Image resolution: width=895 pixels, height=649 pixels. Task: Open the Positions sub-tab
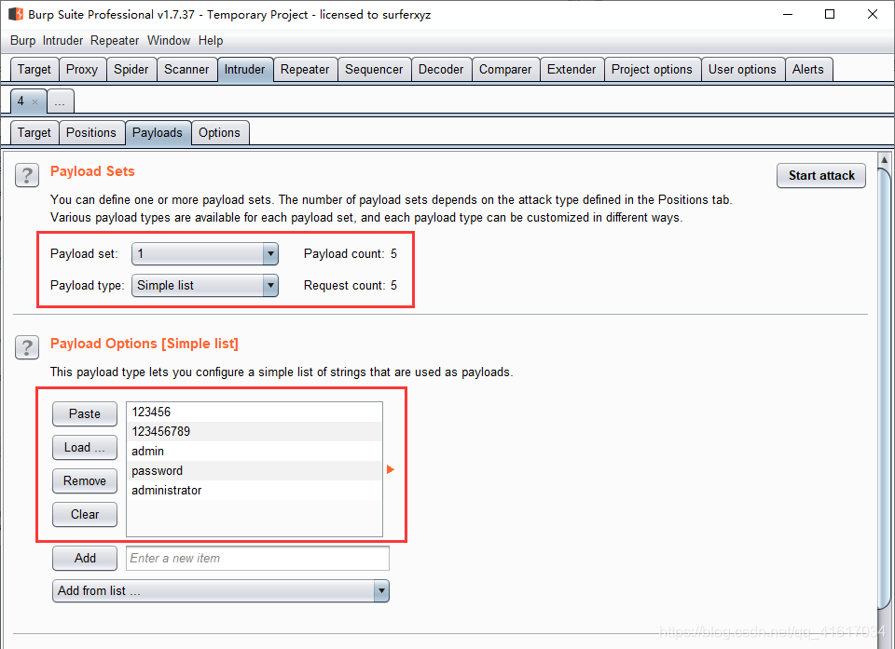tap(91, 133)
